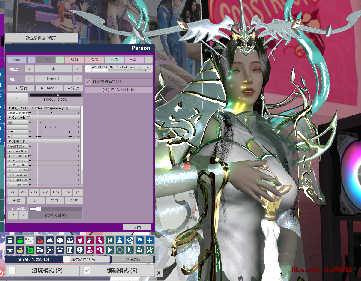Screen dimensions: 361x281
Task: Switch to the 编辑 tab
Action: (74, 60)
